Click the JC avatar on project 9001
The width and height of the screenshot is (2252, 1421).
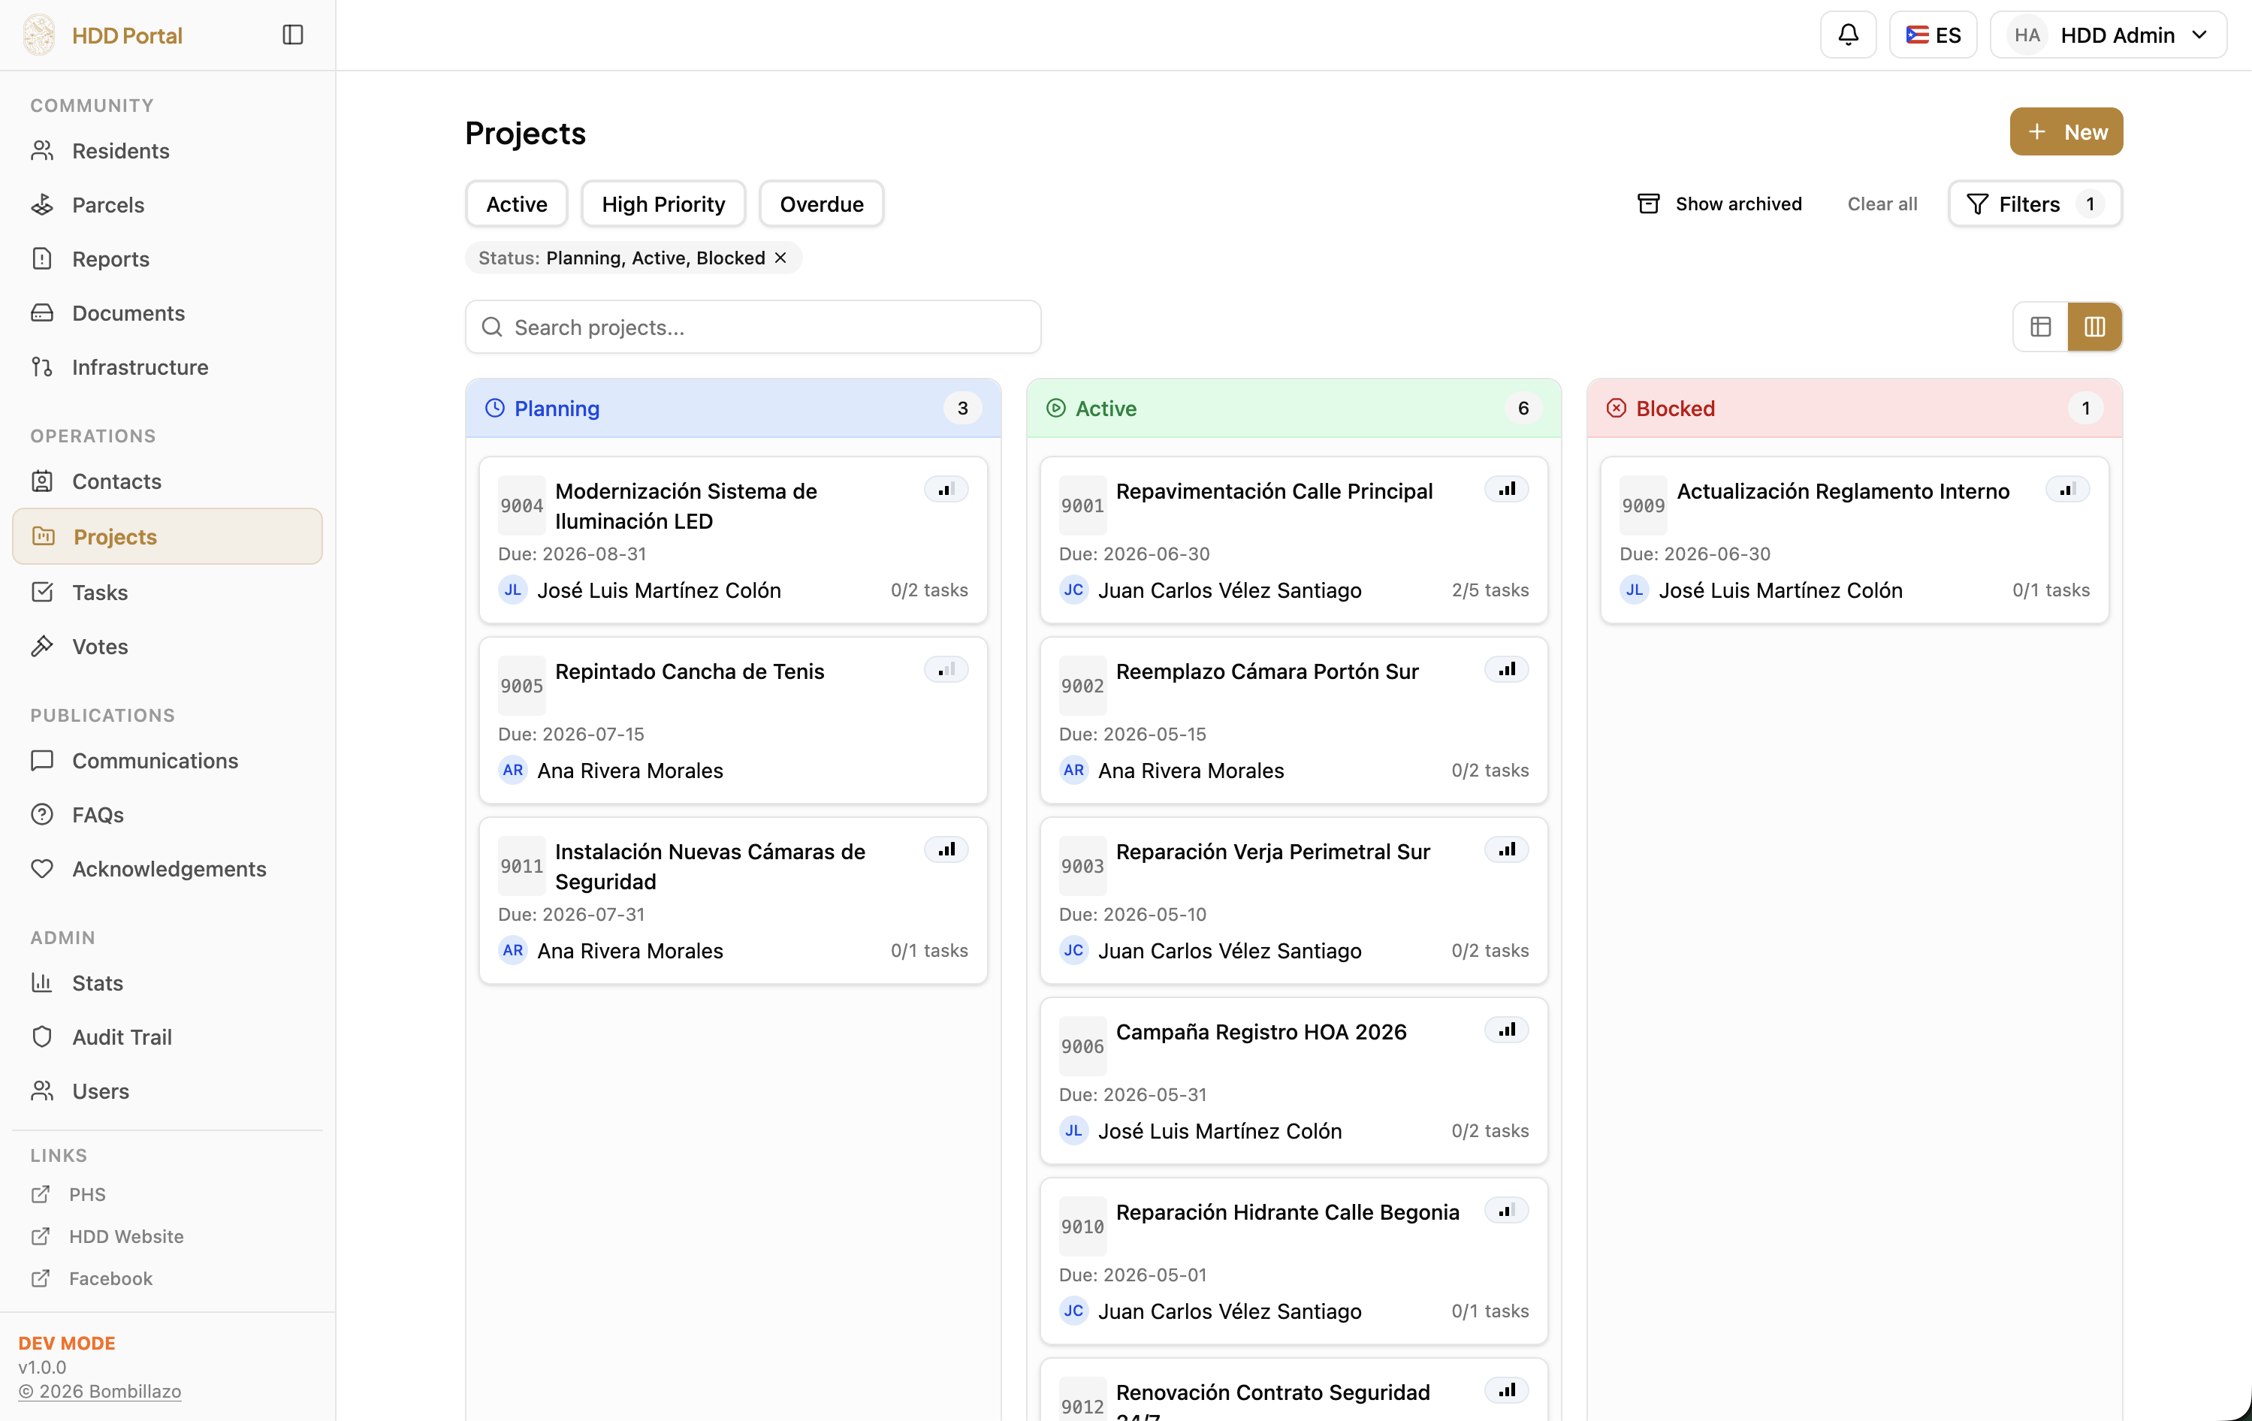click(x=1073, y=590)
